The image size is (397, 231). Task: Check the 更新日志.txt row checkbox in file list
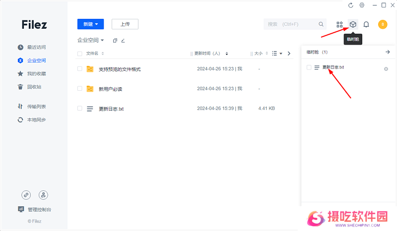pyautogui.click(x=80, y=108)
